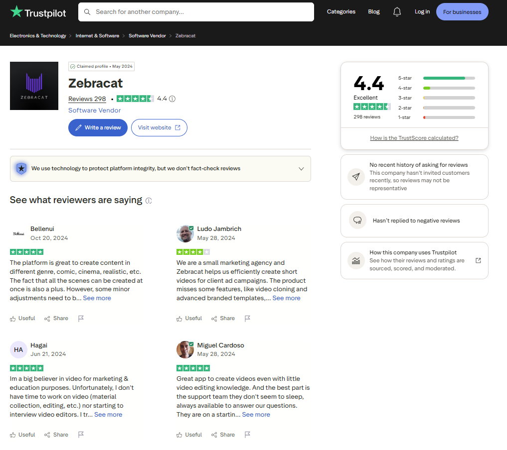The image size is (507, 450).
Task: Mark Bellenui's review as Useful
Action: click(22, 318)
